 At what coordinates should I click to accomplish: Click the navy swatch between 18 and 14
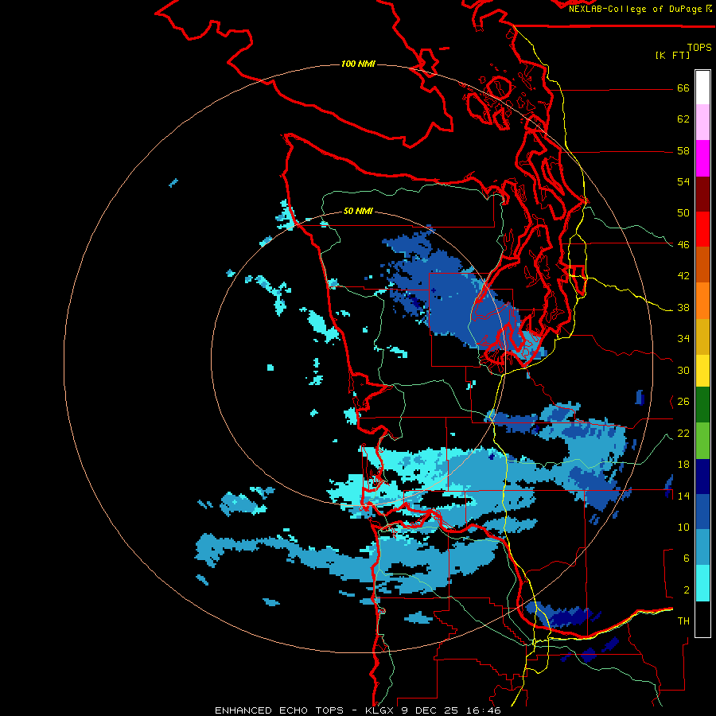coord(702,477)
